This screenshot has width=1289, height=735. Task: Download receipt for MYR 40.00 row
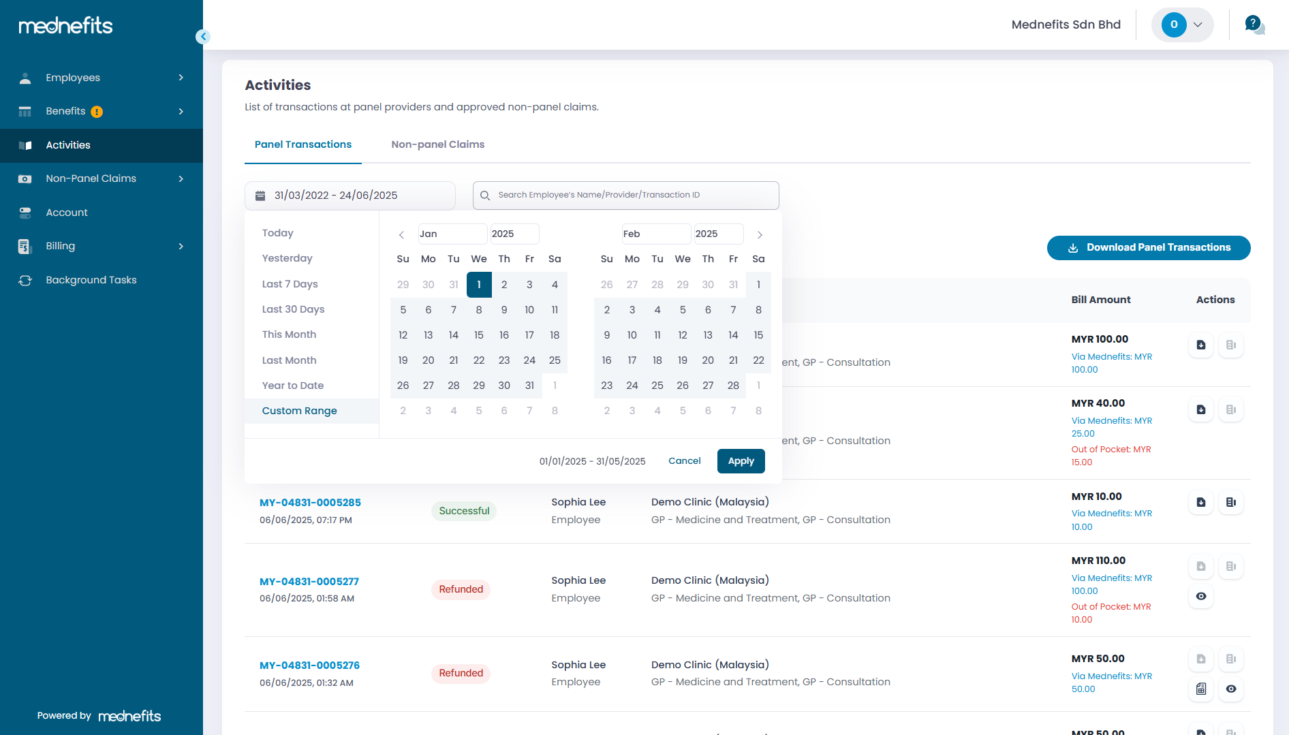[1201, 409]
